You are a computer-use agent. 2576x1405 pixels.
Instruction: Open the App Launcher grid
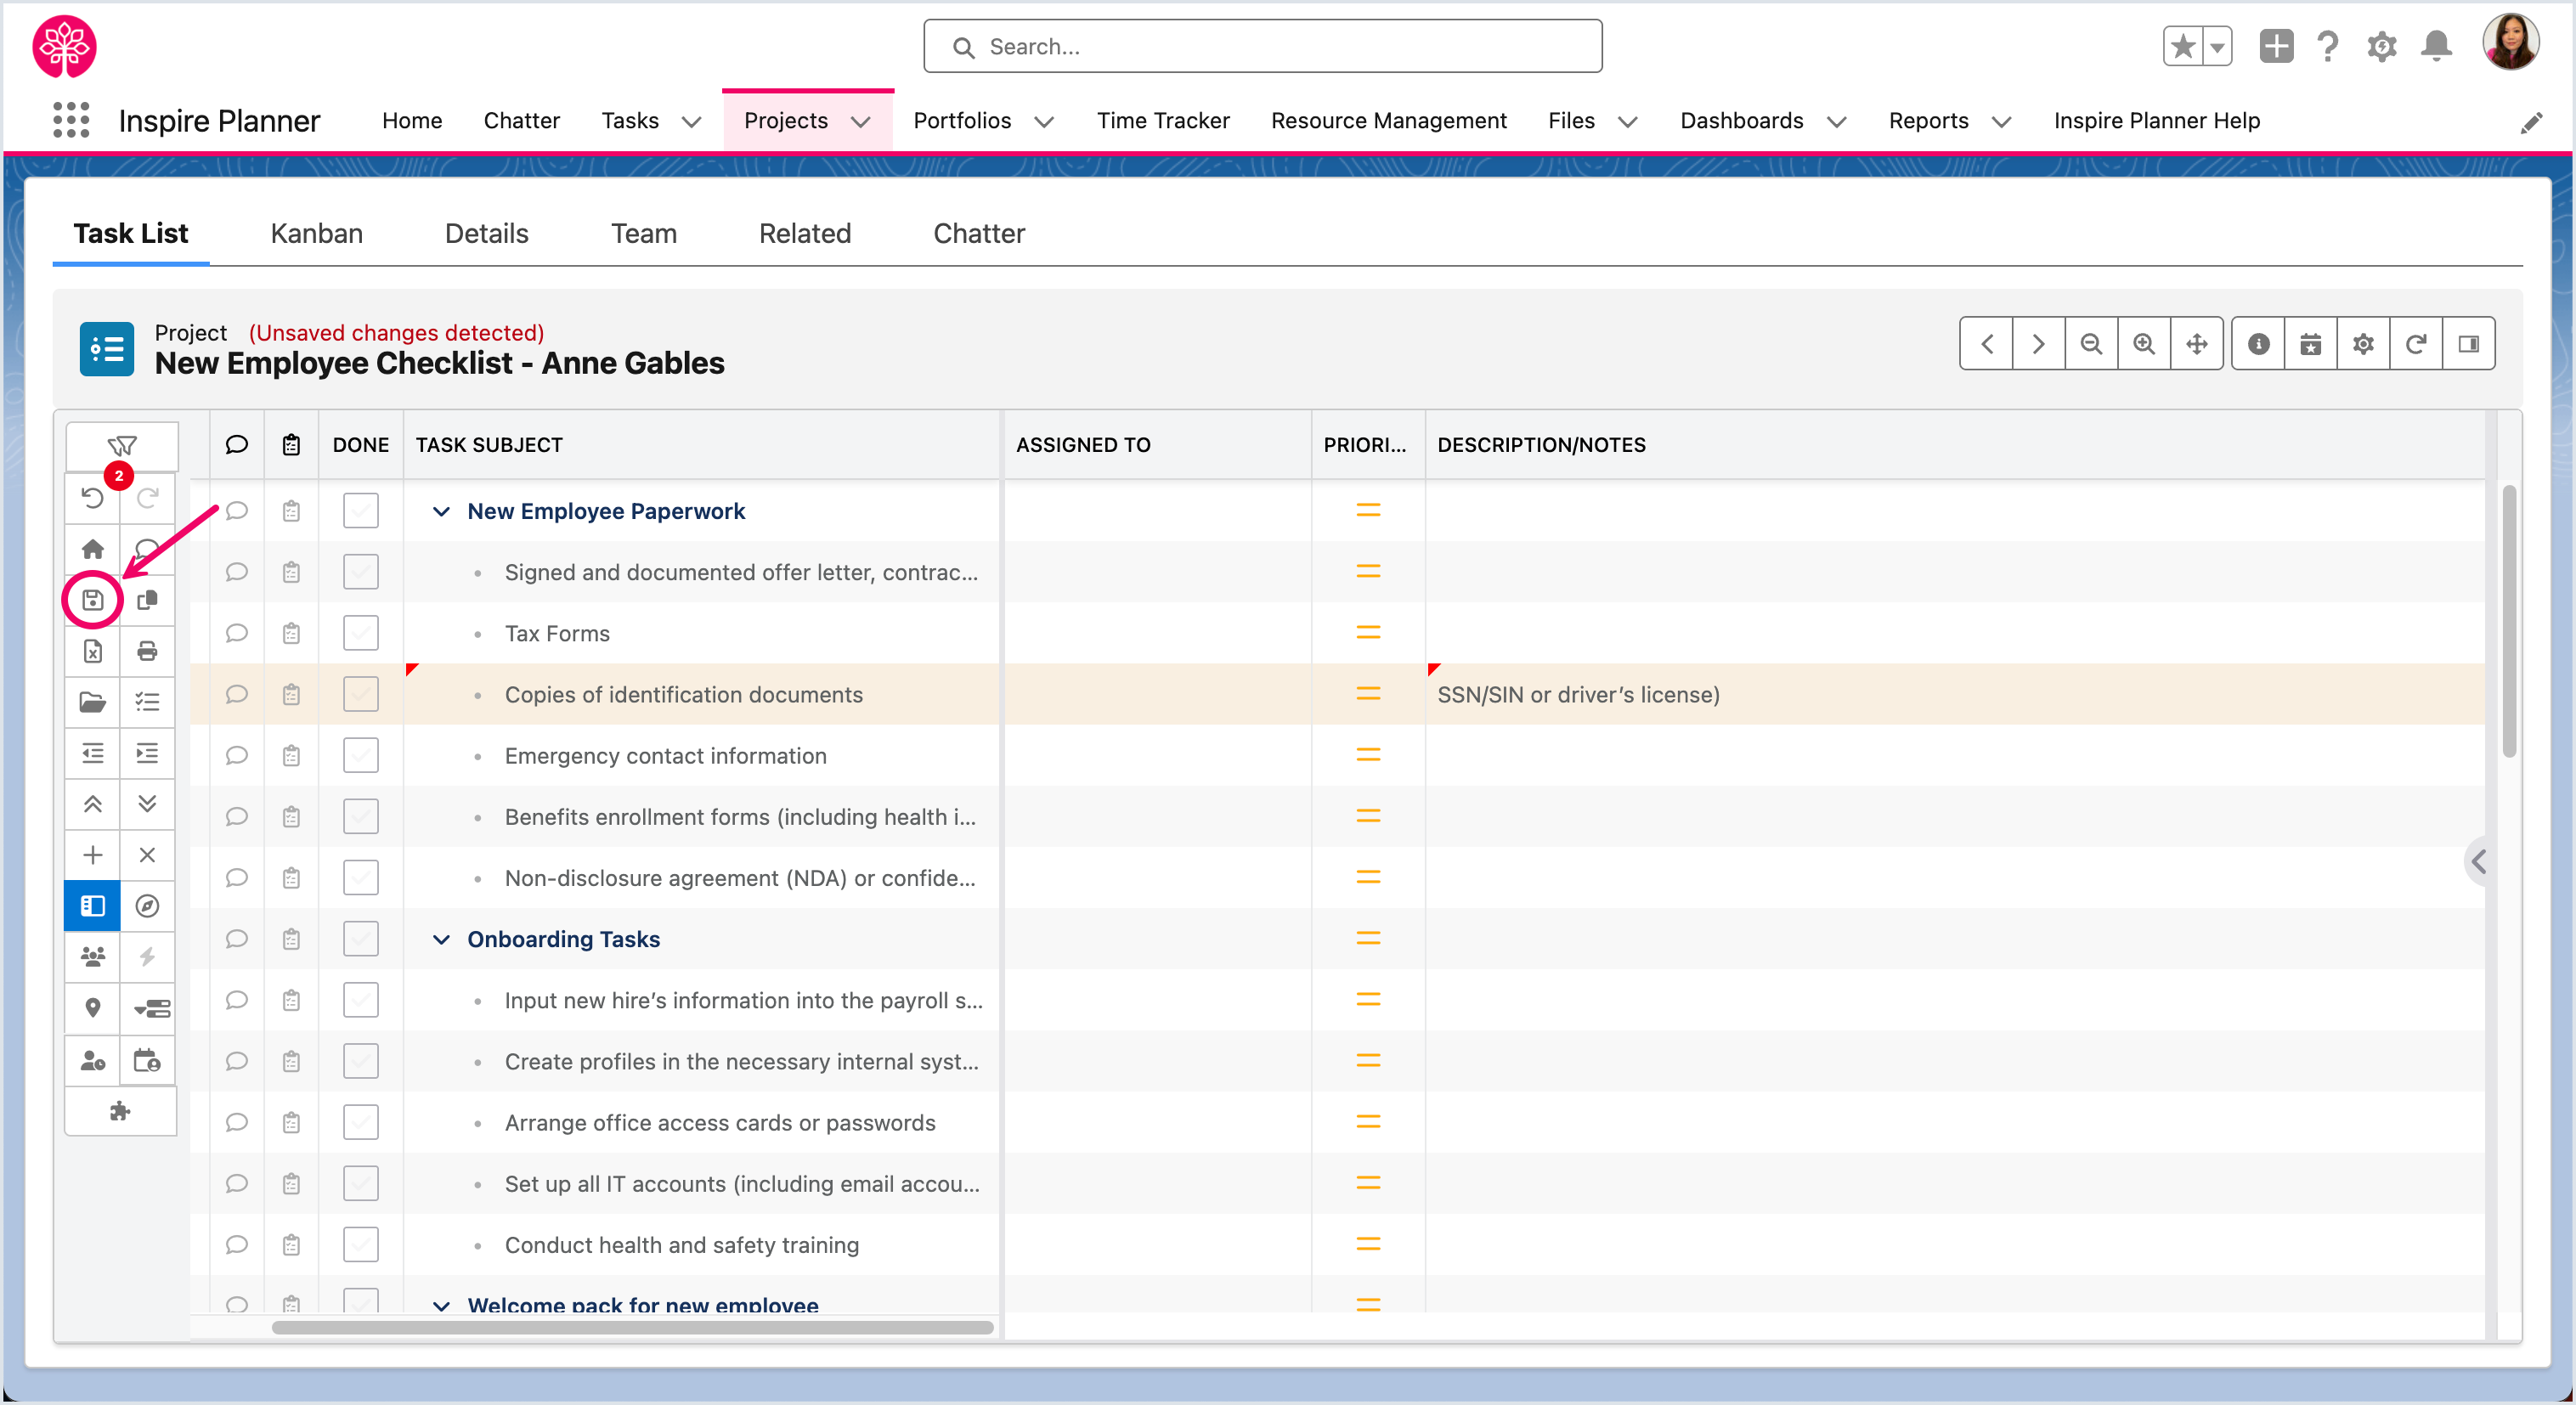pyautogui.click(x=71, y=120)
